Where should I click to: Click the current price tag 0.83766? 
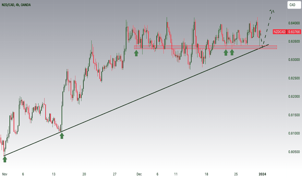coord(294,32)
